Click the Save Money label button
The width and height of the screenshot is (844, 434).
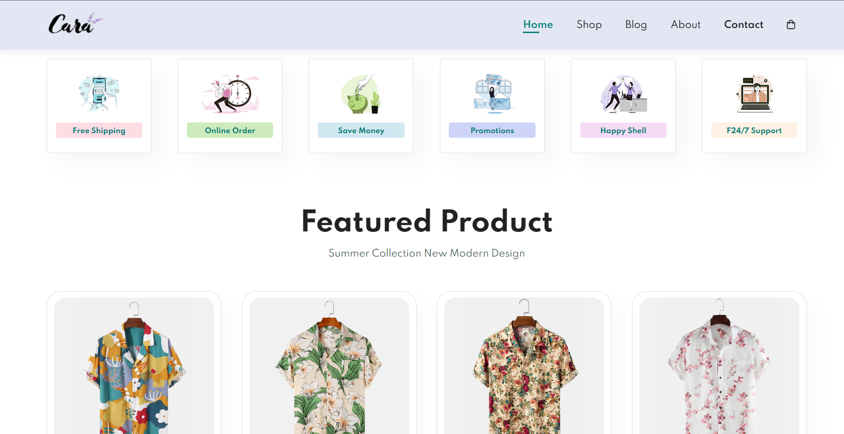361,130
